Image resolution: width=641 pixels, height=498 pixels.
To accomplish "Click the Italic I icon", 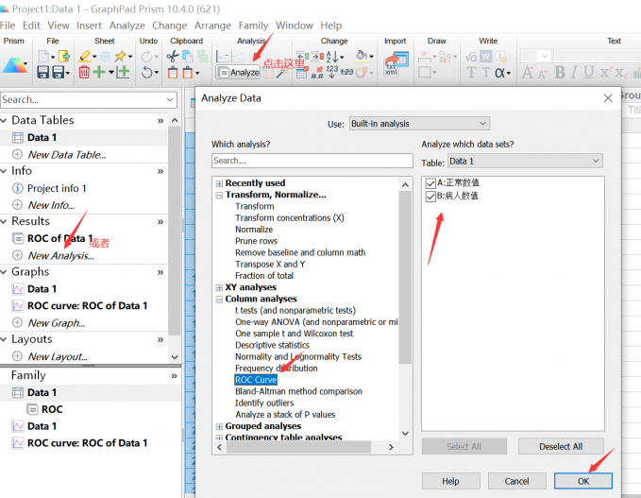I will pyautogui.click(x=574, y=73).
